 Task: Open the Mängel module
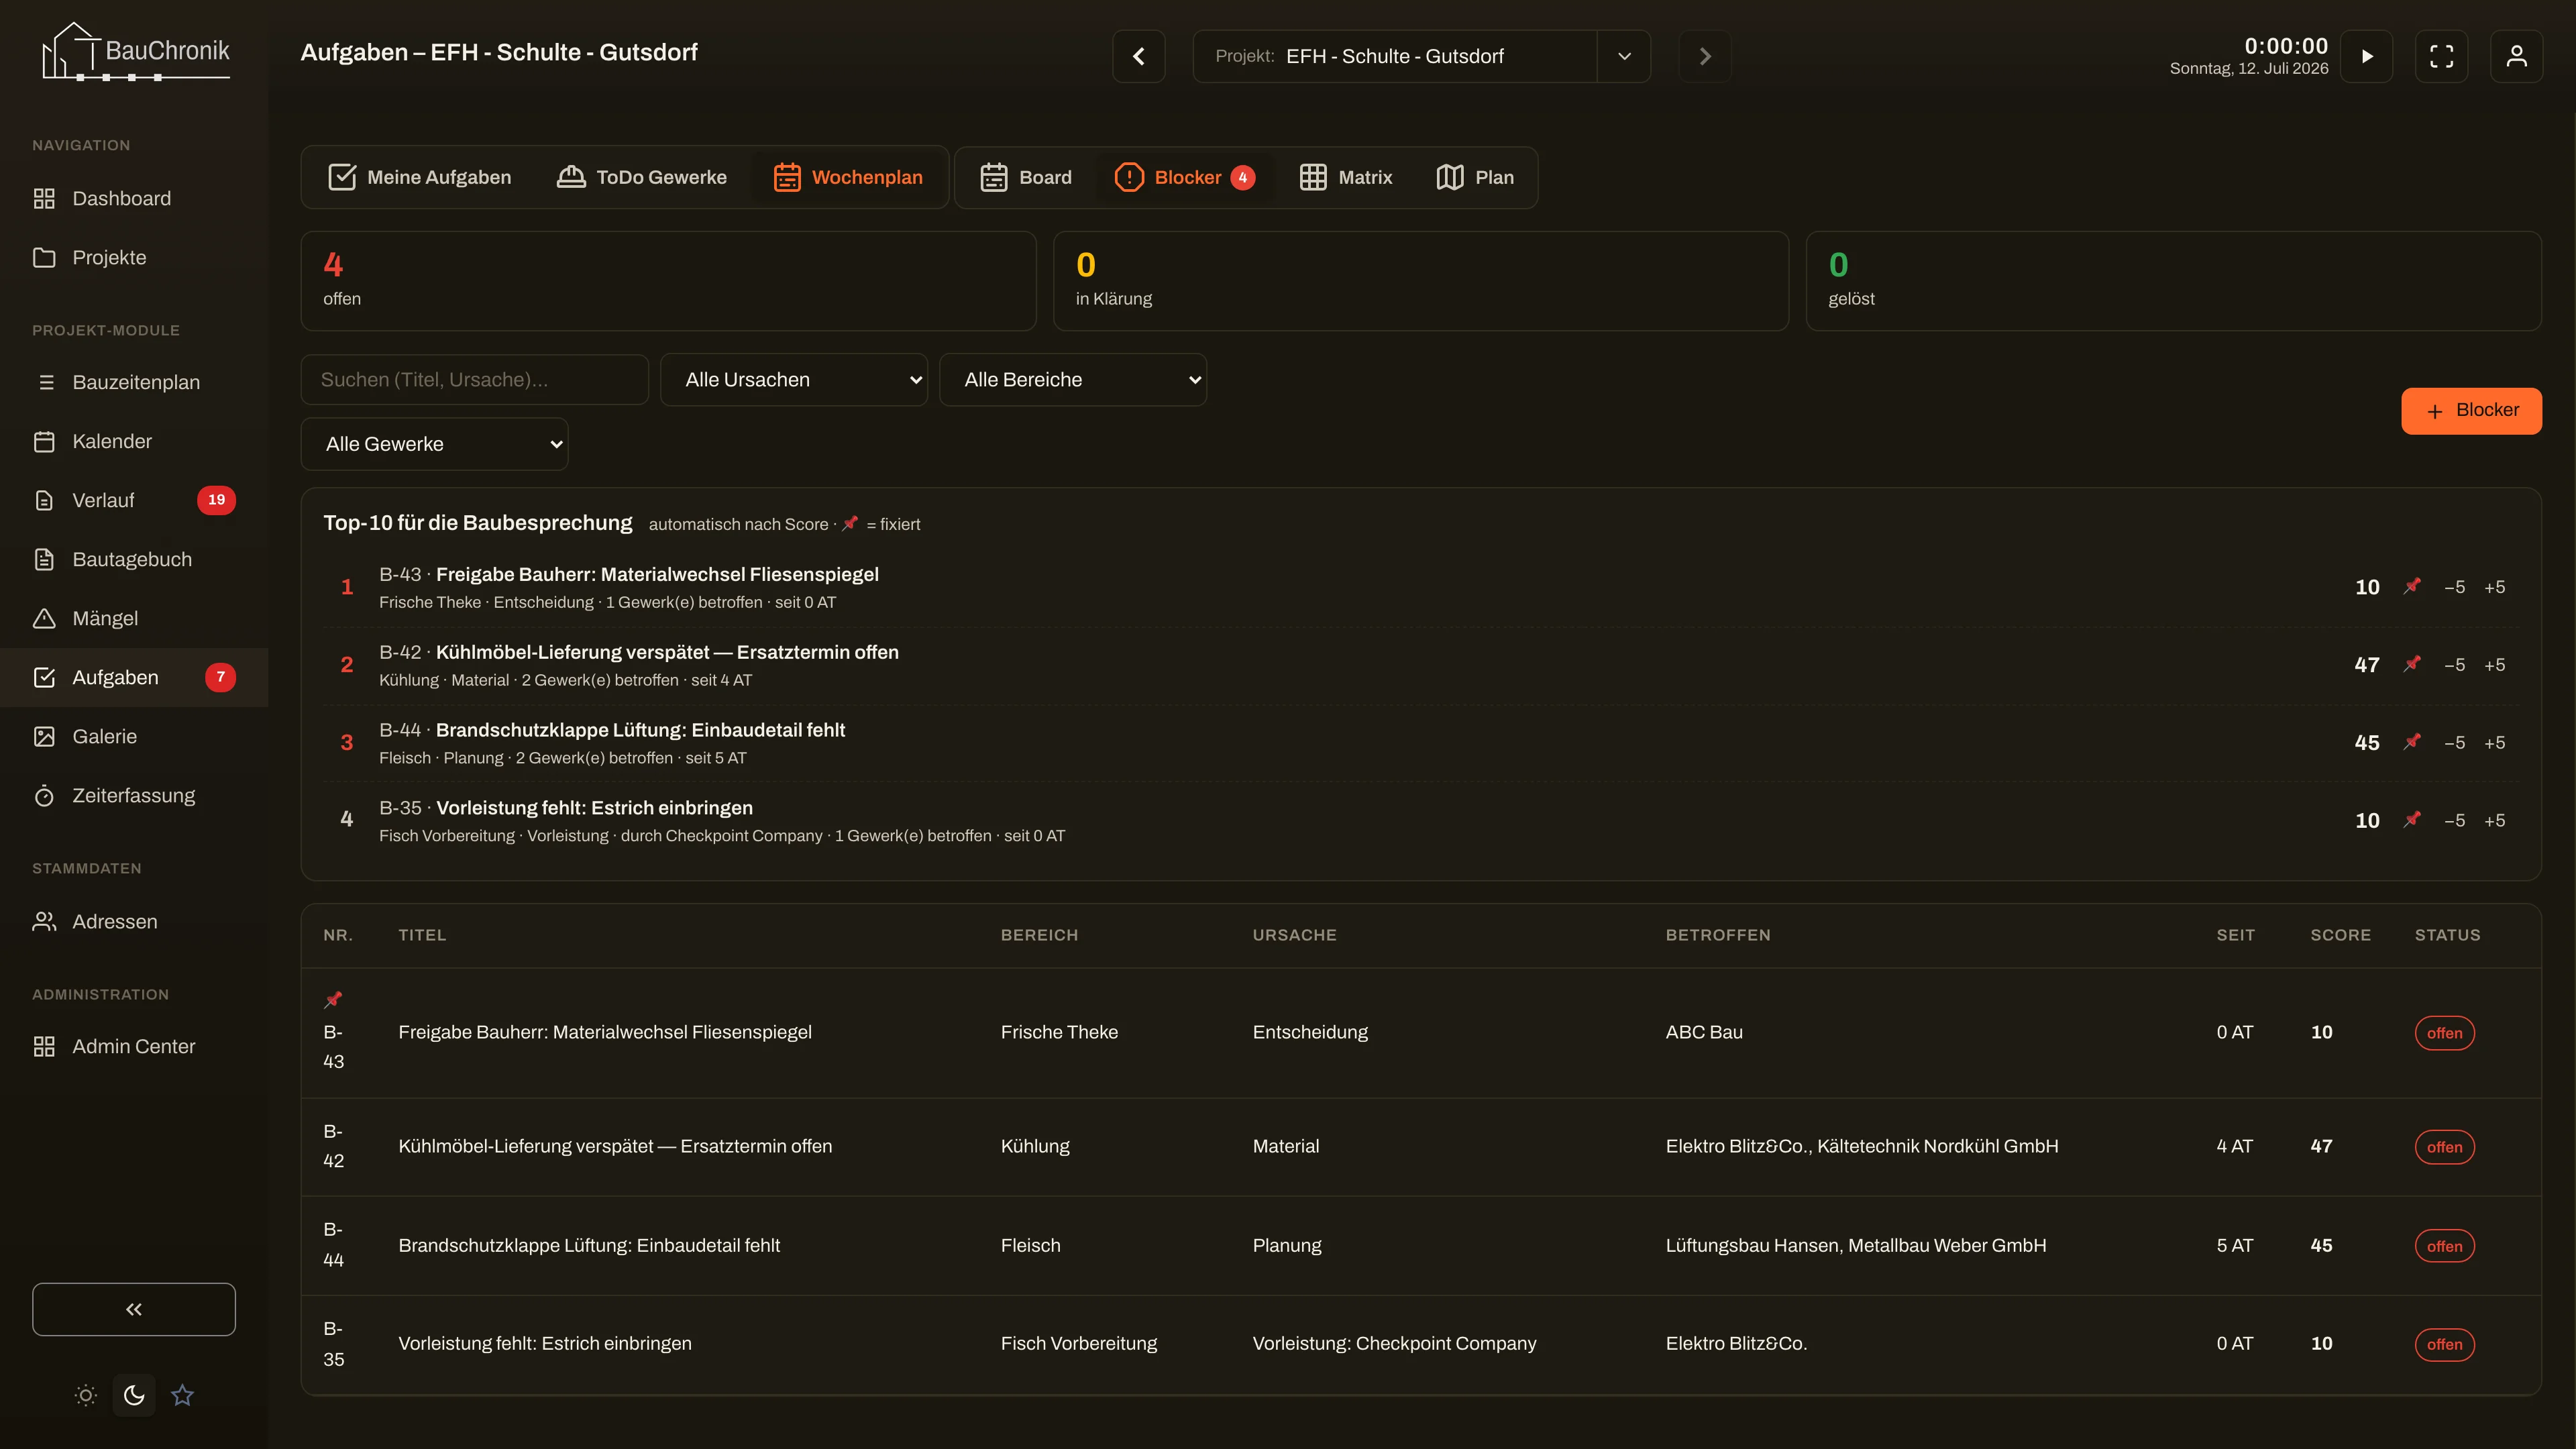(x=134, y=618)
